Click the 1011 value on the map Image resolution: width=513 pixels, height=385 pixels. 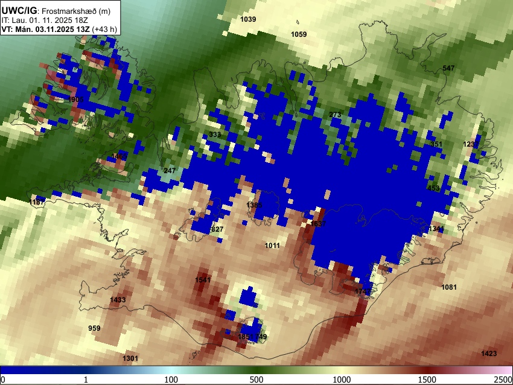(x=272, y=246)
